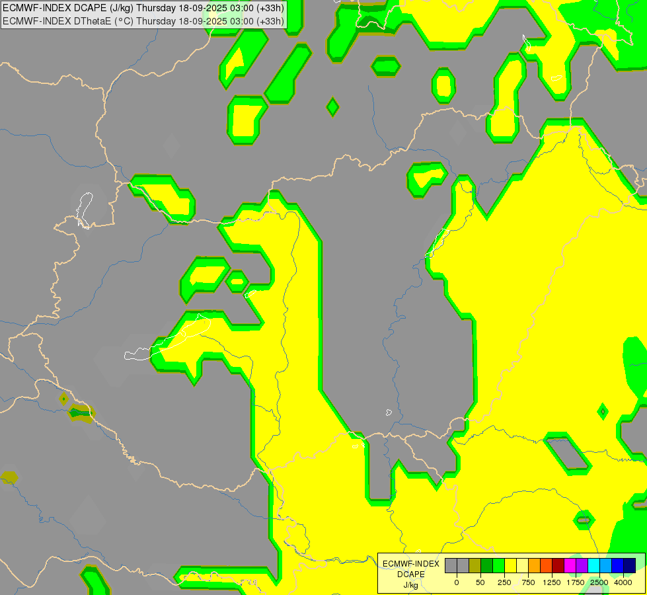647x595 pixels.
Task: Click the legend value label 1750
Action: click(576, 582)
